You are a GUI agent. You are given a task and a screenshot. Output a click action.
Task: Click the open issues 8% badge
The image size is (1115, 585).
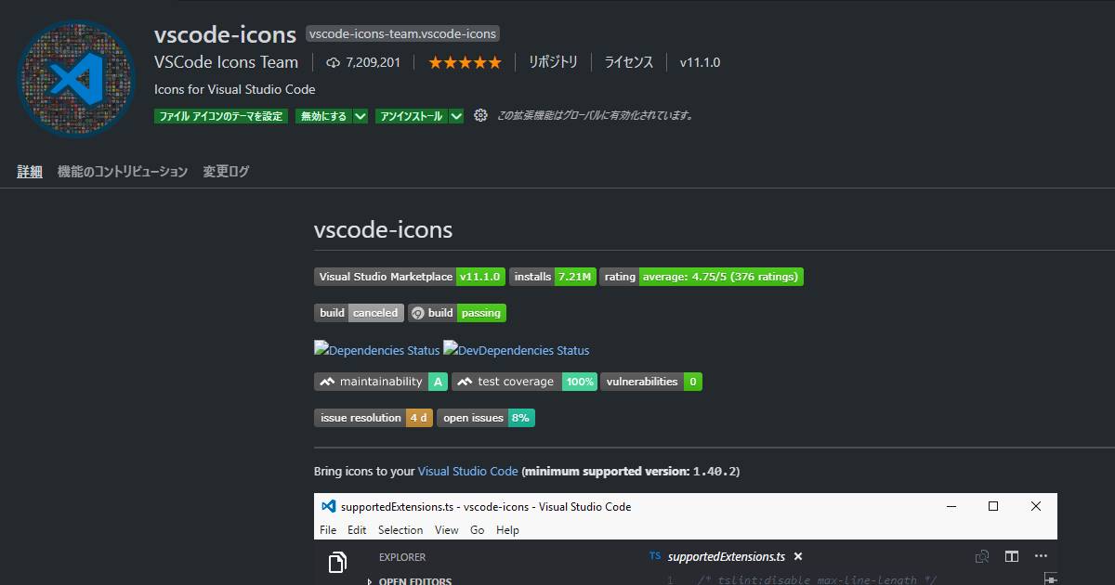(486, 418)
